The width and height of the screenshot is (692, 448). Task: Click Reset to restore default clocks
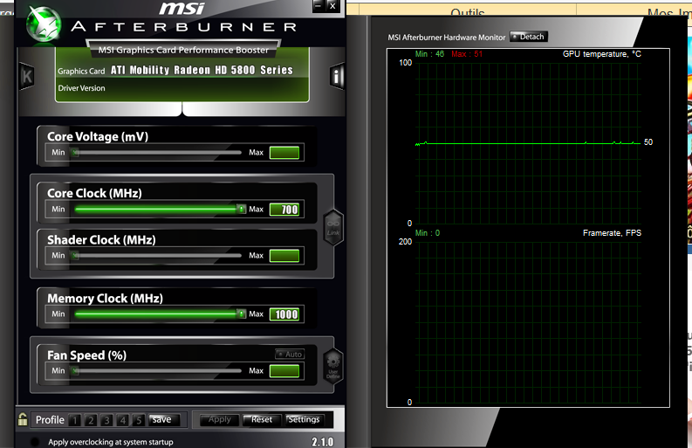coord(261,420)
